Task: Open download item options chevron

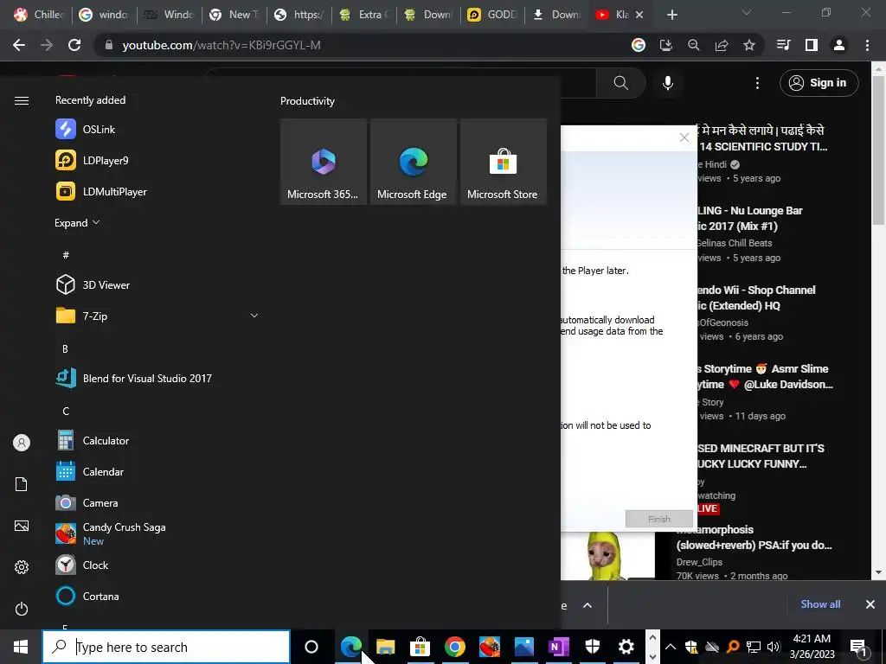Action: pos(587,605)
